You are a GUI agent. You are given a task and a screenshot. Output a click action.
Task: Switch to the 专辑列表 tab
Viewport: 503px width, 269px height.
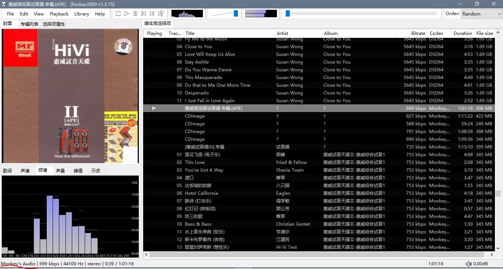coord(29,24)
